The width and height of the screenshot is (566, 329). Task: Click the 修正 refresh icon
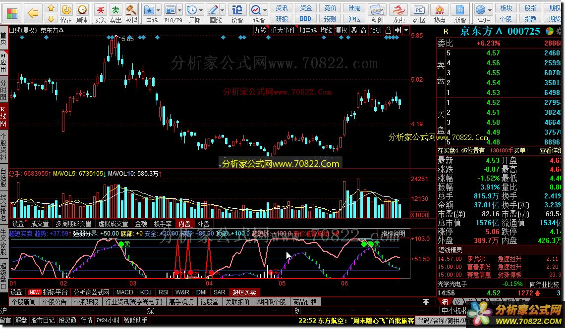(66, 10)
